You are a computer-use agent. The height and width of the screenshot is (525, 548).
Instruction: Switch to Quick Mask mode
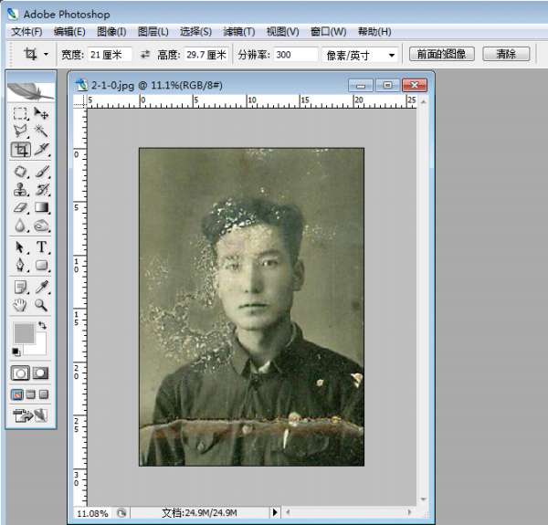tap(41, 373)
